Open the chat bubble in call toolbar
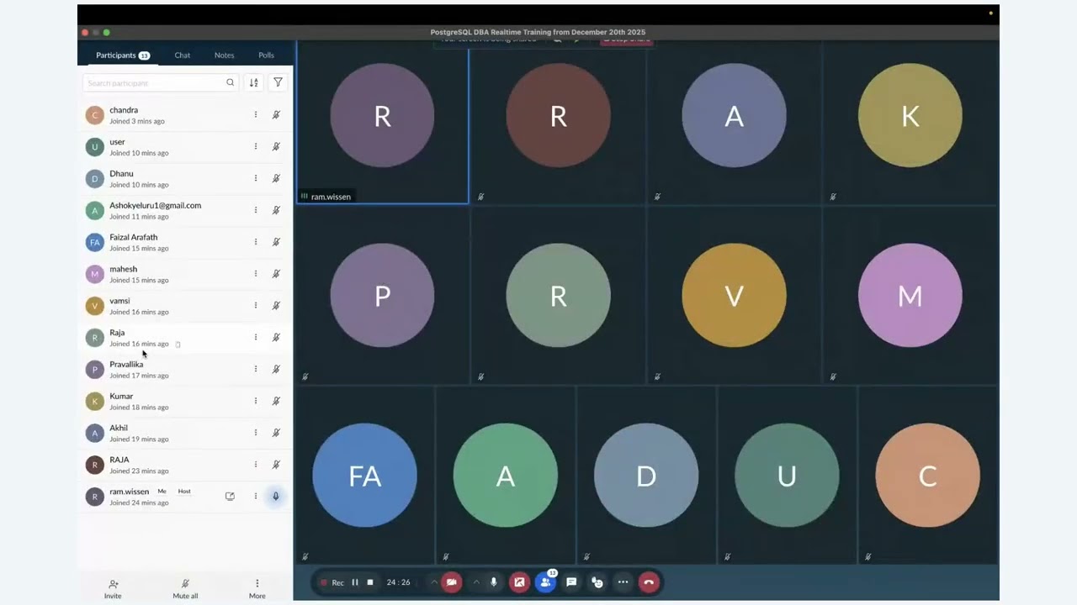This screenshot has width=1077, height=605. (571, 582)
